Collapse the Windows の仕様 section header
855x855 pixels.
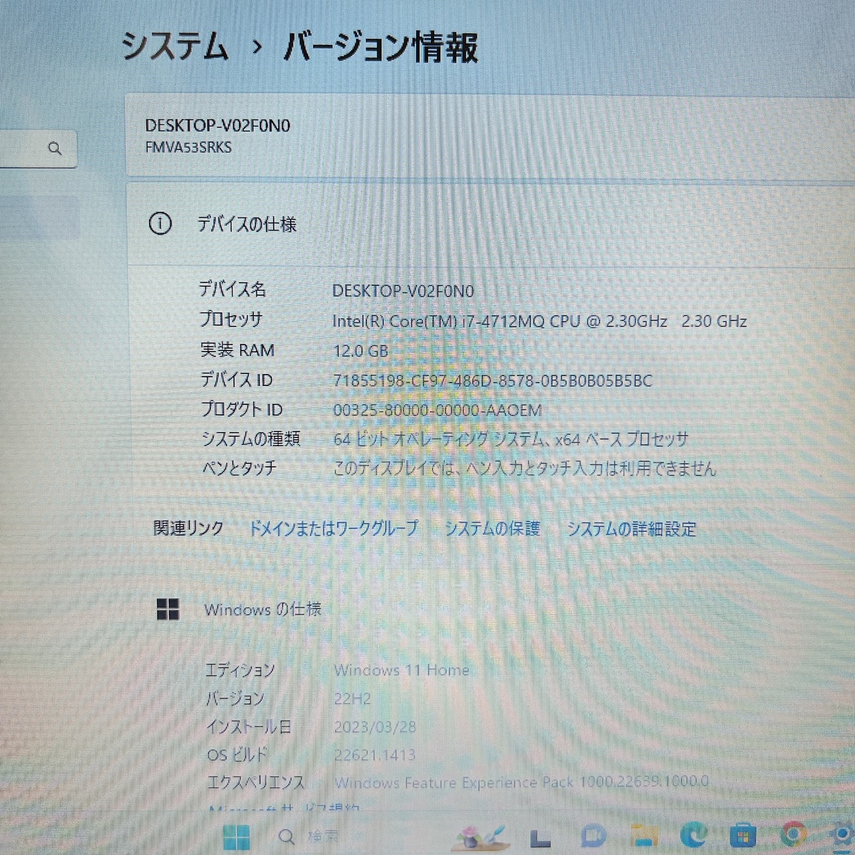490,609
